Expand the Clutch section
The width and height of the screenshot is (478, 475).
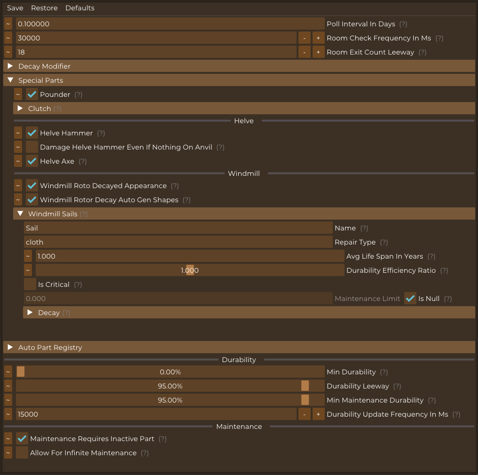[244, 108]
